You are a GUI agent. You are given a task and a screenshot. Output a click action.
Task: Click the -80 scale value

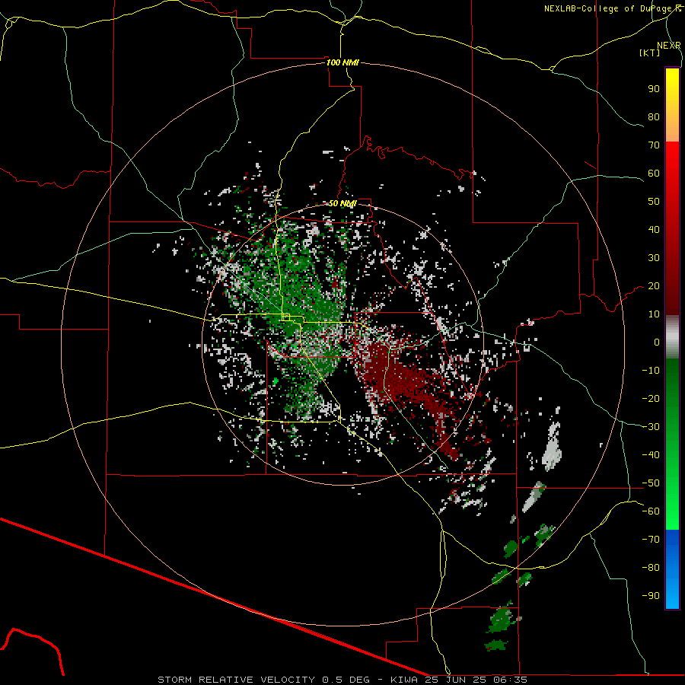coord(651,568)
